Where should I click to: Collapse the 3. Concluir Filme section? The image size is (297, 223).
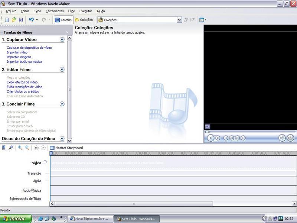click(x=62, y=104)
